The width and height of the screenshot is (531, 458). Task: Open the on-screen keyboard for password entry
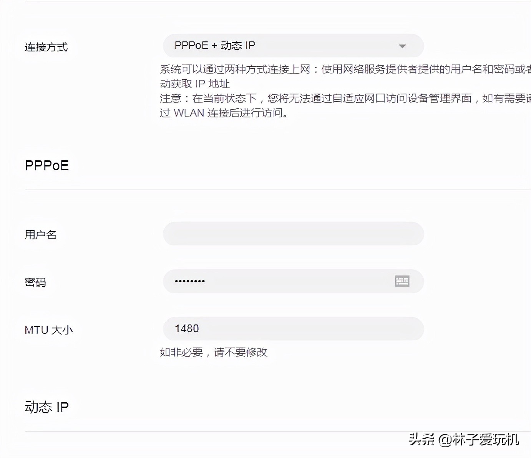402,281
